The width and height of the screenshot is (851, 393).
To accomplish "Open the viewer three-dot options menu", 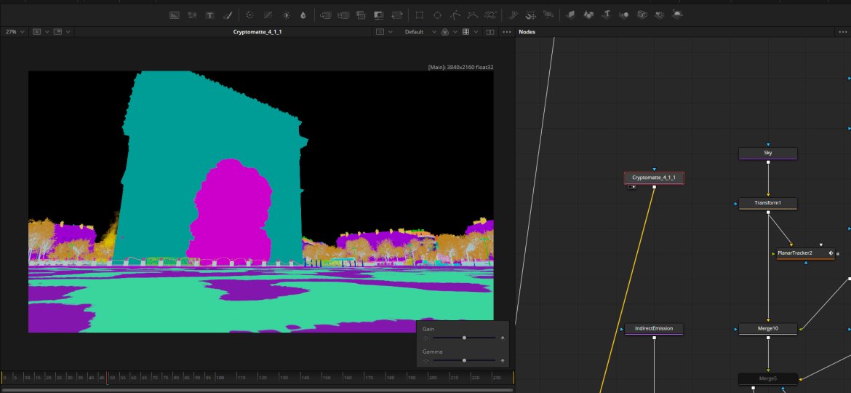I will point(506,32).
